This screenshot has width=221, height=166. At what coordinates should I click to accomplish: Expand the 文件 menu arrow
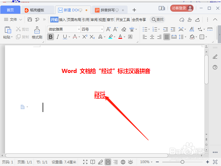pyautogui.click(x=20, y=20)
